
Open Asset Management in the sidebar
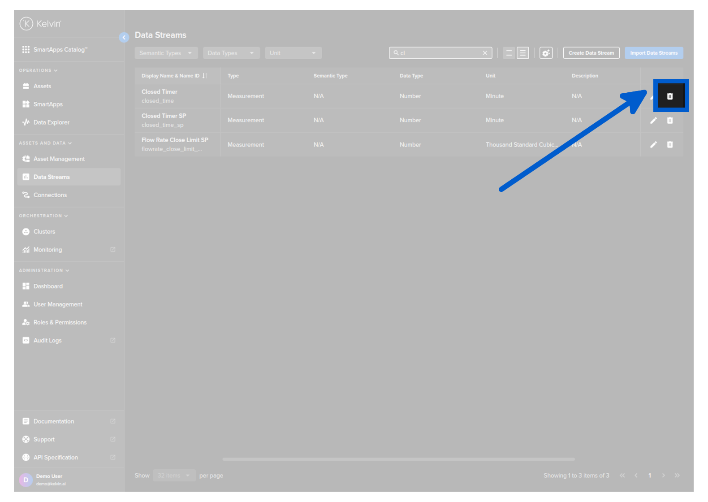(59, 159)
